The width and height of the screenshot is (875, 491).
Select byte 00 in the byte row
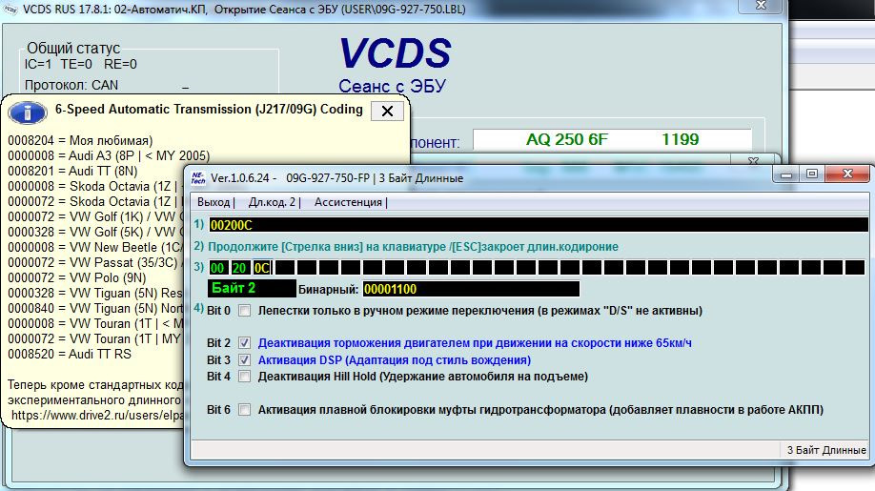click(217, 268)
